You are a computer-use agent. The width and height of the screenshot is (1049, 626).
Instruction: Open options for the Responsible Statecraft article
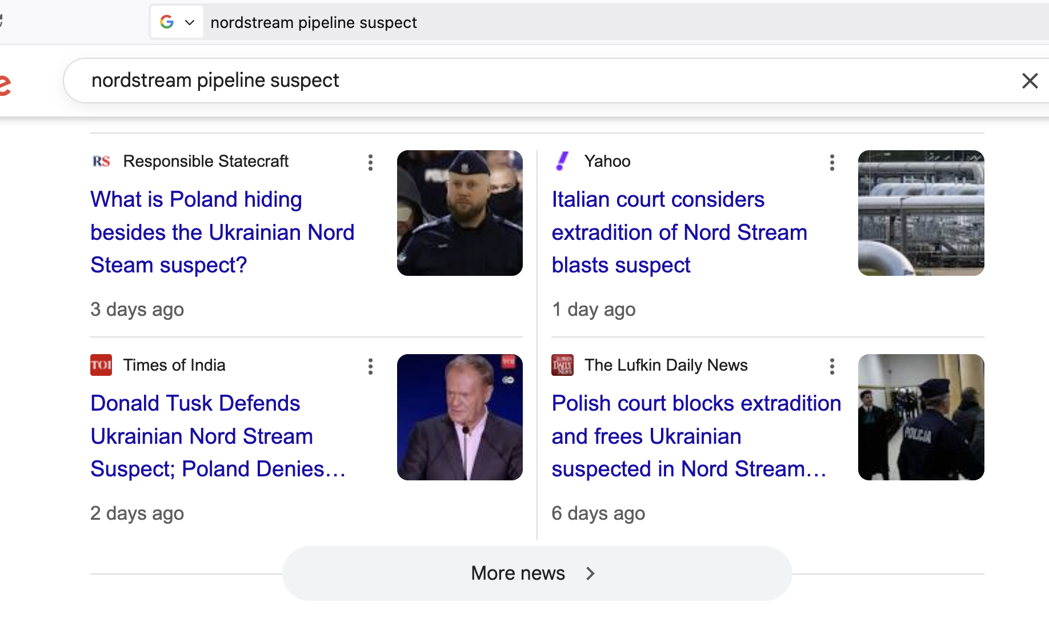pyautogui.click(x=371, y=162)
